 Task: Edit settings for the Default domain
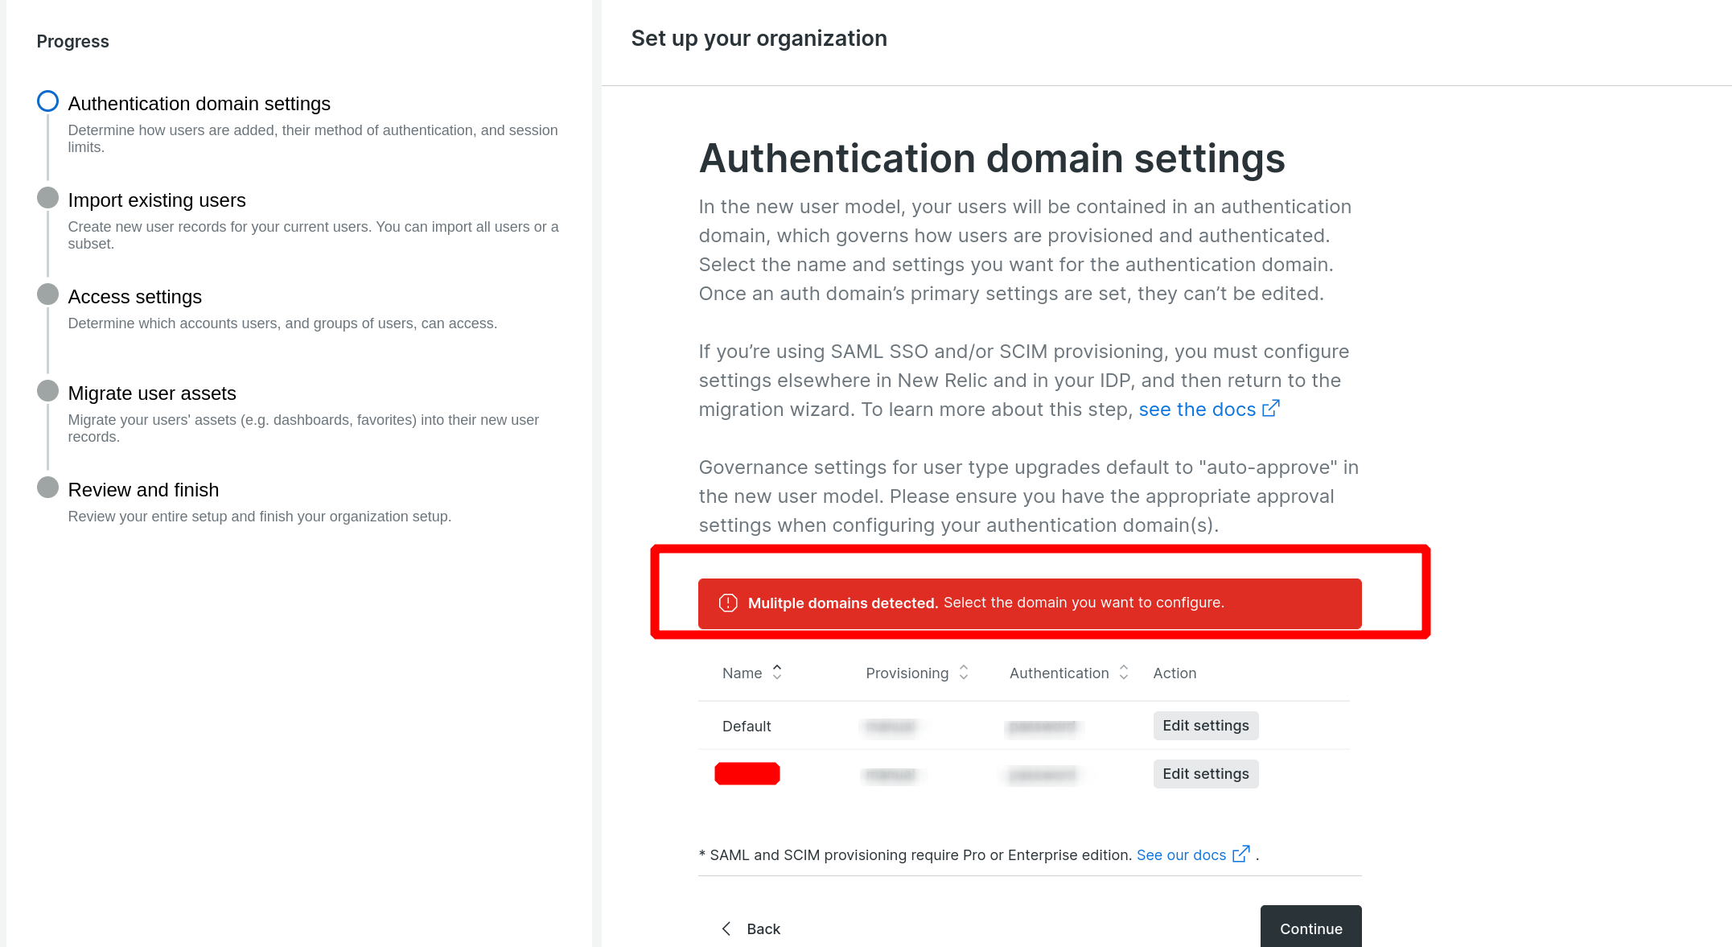click(1205, 726)
